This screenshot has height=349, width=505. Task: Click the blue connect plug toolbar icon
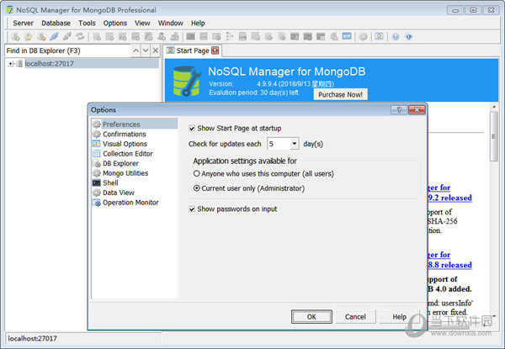(x=54, y=37)
